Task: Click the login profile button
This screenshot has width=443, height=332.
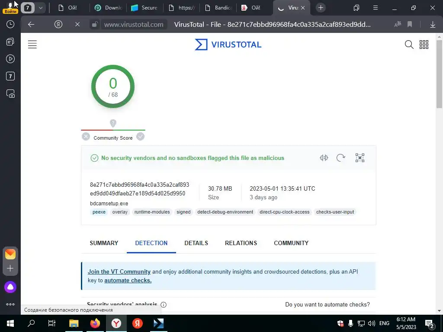Action: (10, 8)
